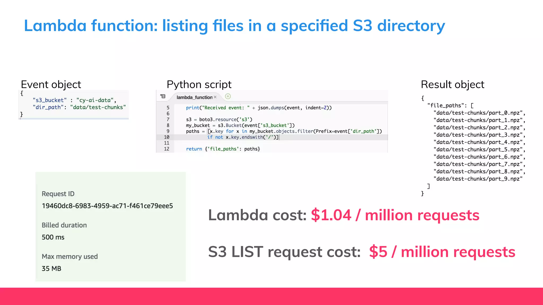Click the Python script heading
The width and height of the screenshot is (543, 305).
click(199, 85)
